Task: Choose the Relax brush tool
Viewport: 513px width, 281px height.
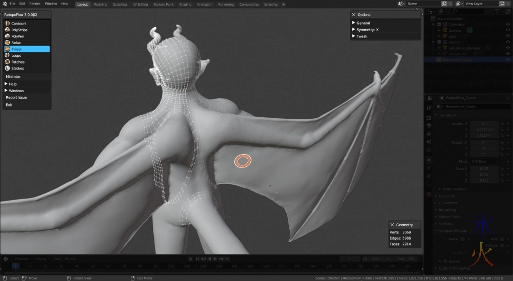Action: 16,42
